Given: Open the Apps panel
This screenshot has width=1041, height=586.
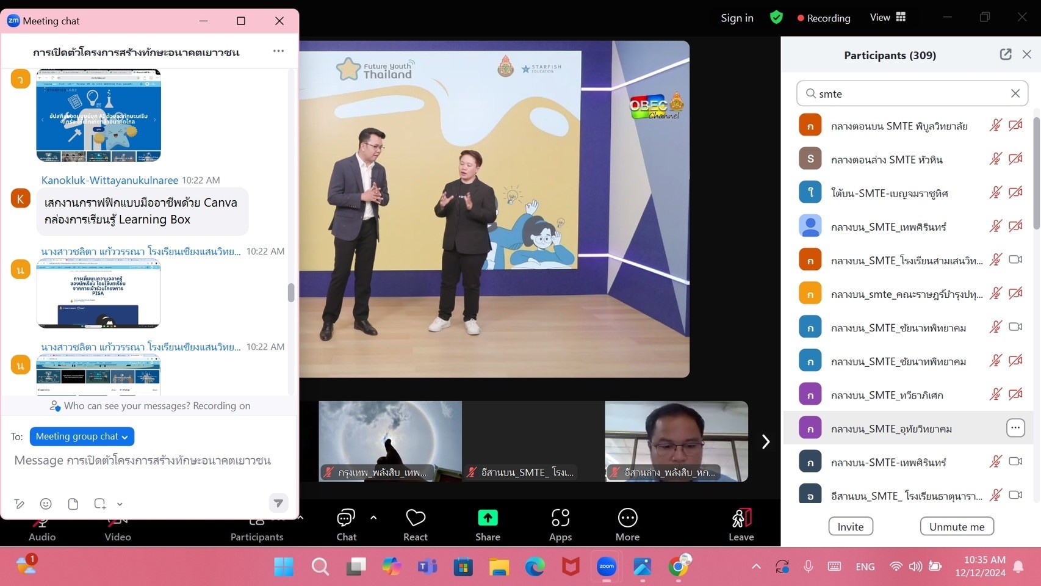Looking at the screenshot, I should click(560, 519).
